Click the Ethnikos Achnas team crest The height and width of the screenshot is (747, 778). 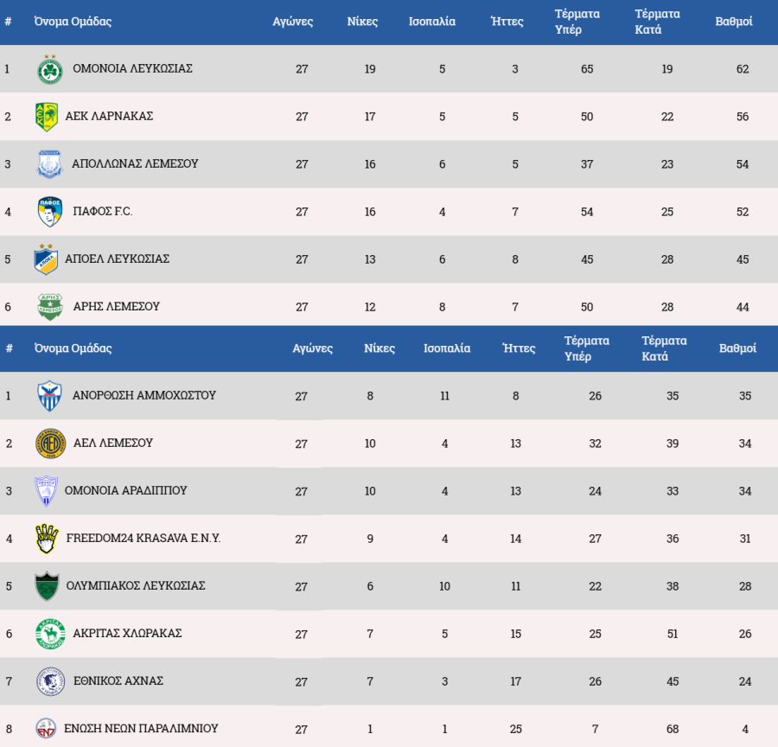(x=49, y=681)
